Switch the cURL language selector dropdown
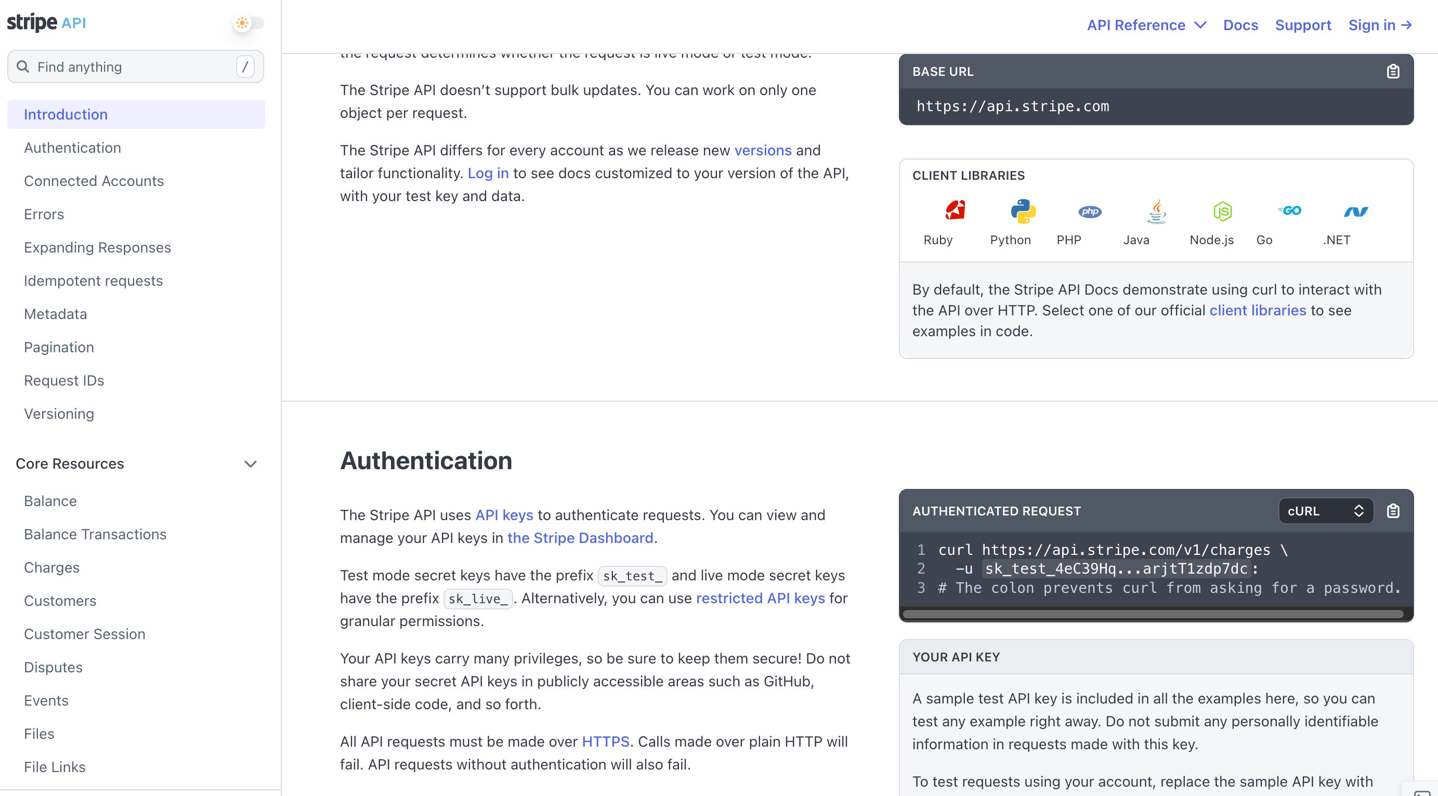The height and width of the screenshot is (796, 1438). tap(1324, 511)
